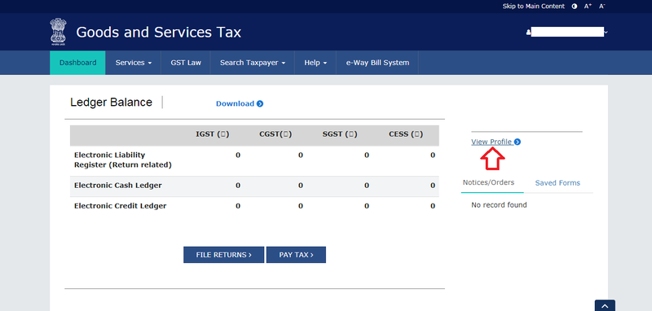This screenshot has height=311, width=652.
Task: Open the Dashboard tab
Action: click(x=77, y=63)
